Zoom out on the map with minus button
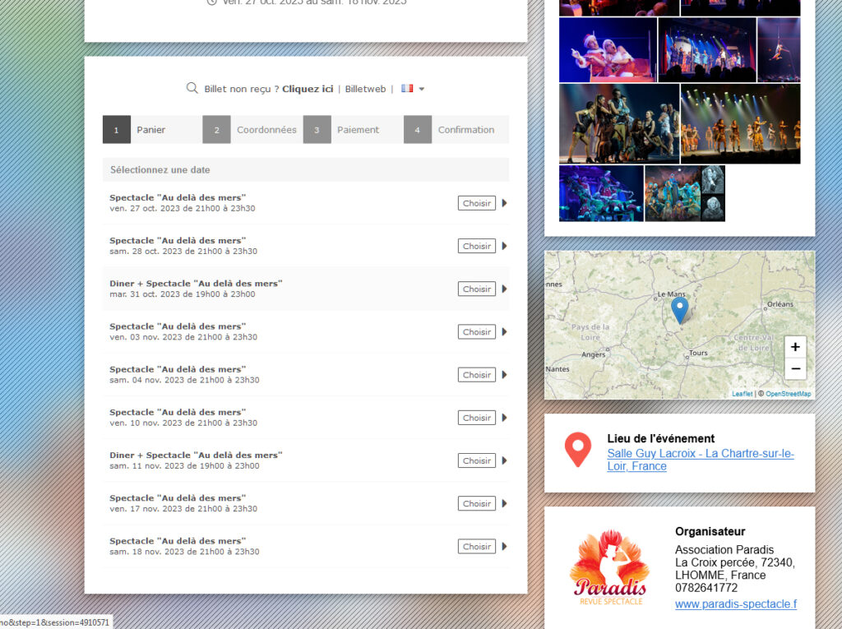 click(795, 369)
